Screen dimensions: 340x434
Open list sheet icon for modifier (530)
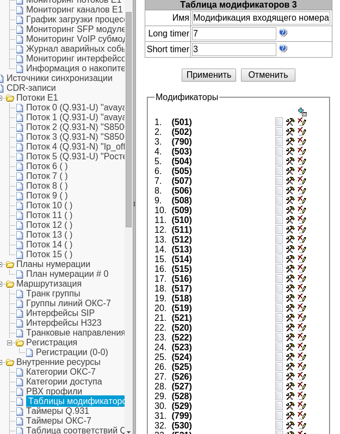coord(279,426)
